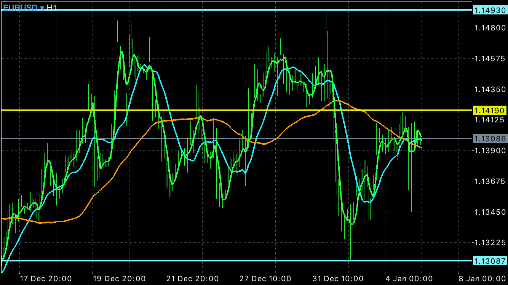Click the 1.13450 price axis label

(x=490, y=212)
